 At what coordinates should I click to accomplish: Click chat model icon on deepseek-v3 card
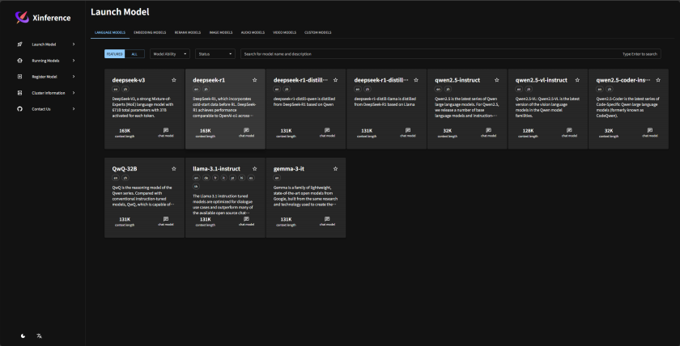(166, 130)
